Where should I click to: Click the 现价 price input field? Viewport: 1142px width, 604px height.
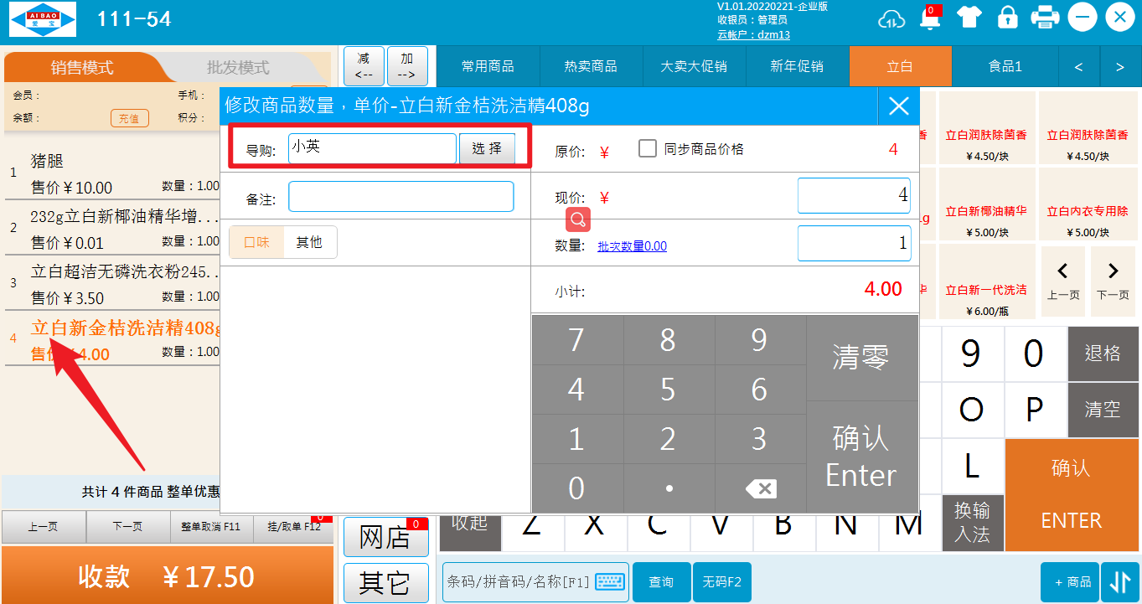855,195
